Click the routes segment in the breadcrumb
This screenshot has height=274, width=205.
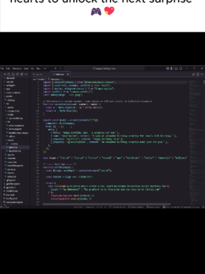point(42,79)
